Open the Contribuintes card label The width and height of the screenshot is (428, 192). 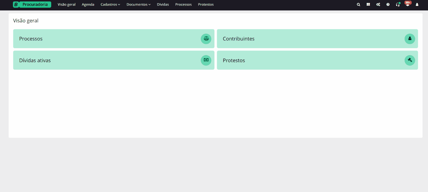tap(239, 39)
